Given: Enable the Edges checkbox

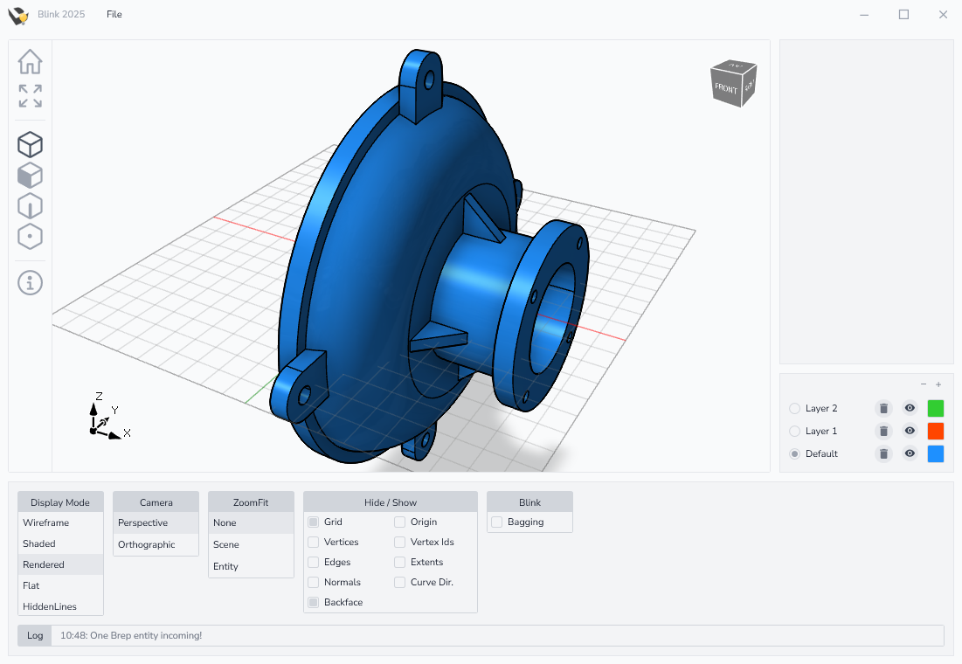Looking at the screenshot, I should (314, 562).
